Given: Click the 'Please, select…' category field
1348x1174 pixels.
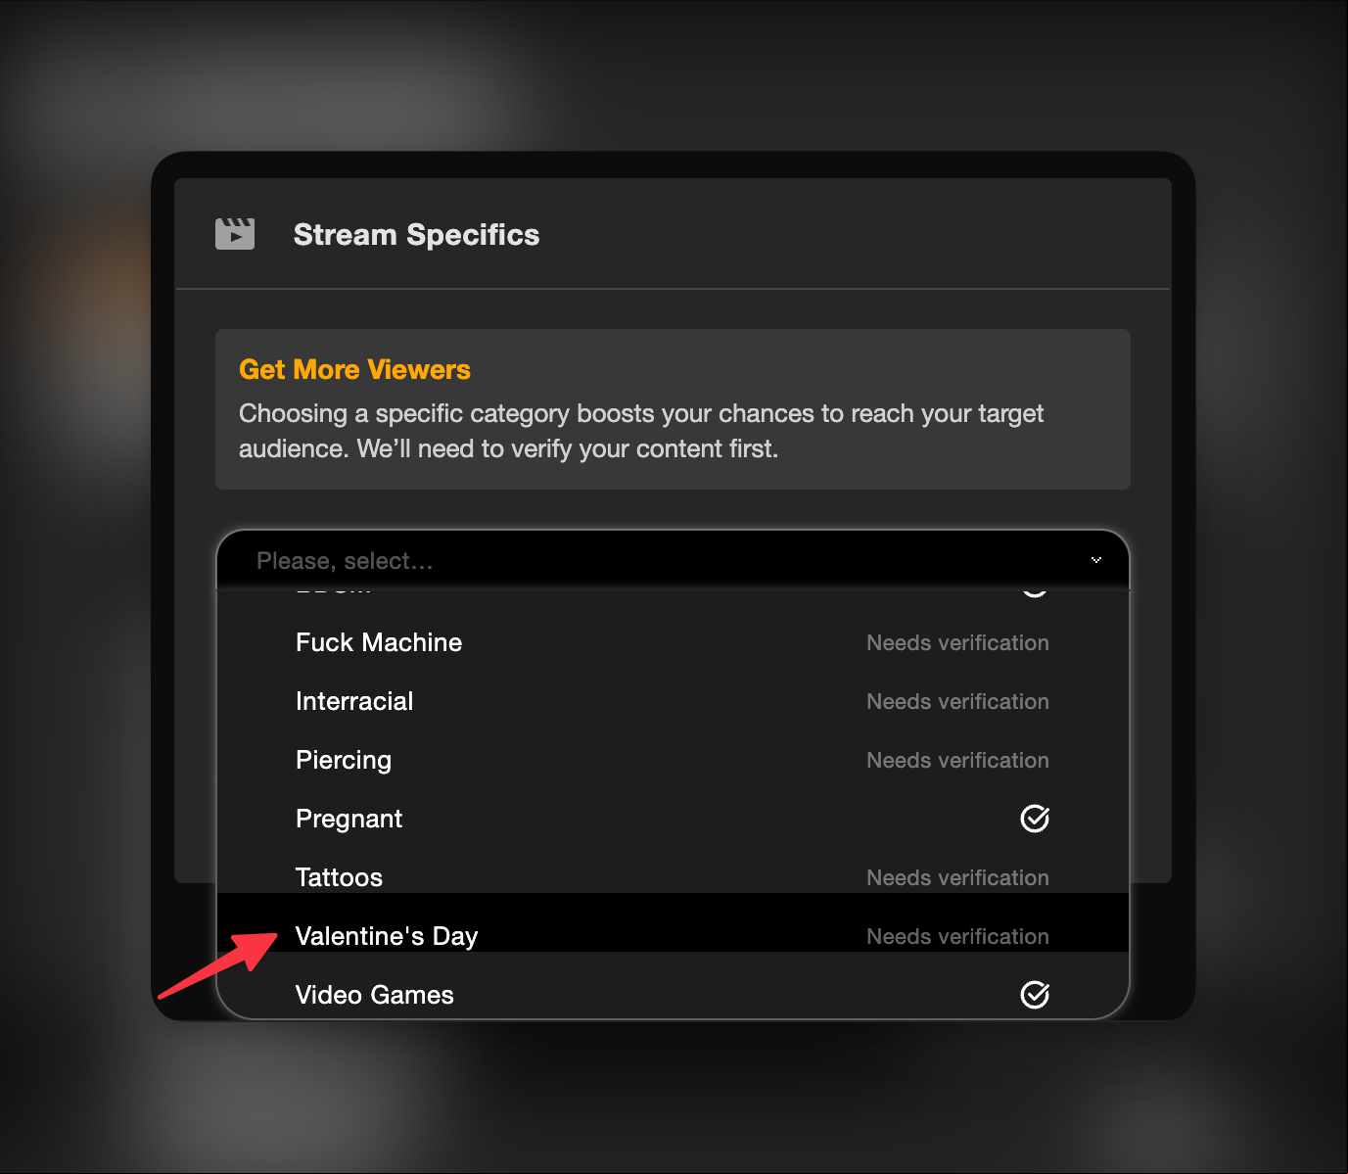Looking at the screenshot, I should [673, 560].
